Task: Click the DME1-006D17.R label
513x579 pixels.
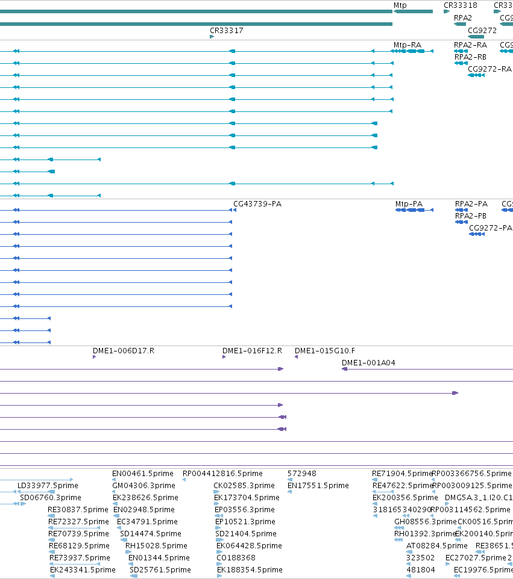Action: pos(124,350)
